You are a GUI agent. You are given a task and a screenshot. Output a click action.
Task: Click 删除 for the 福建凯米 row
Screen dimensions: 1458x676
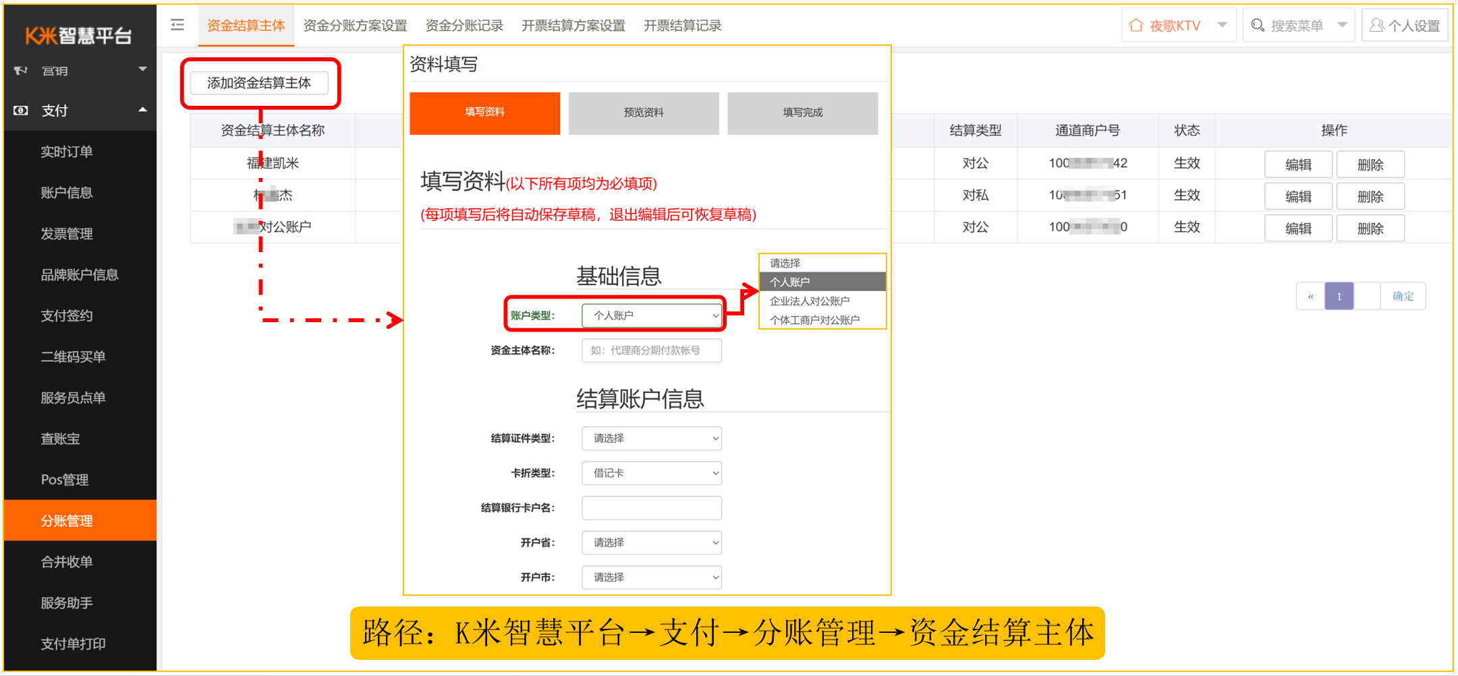(1370, 164)
